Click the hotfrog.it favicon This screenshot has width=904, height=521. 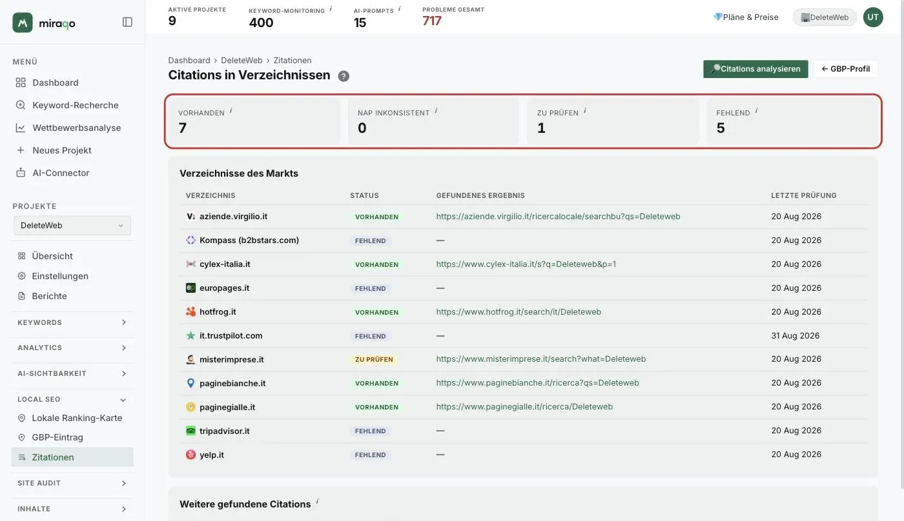tap(190, 312)
